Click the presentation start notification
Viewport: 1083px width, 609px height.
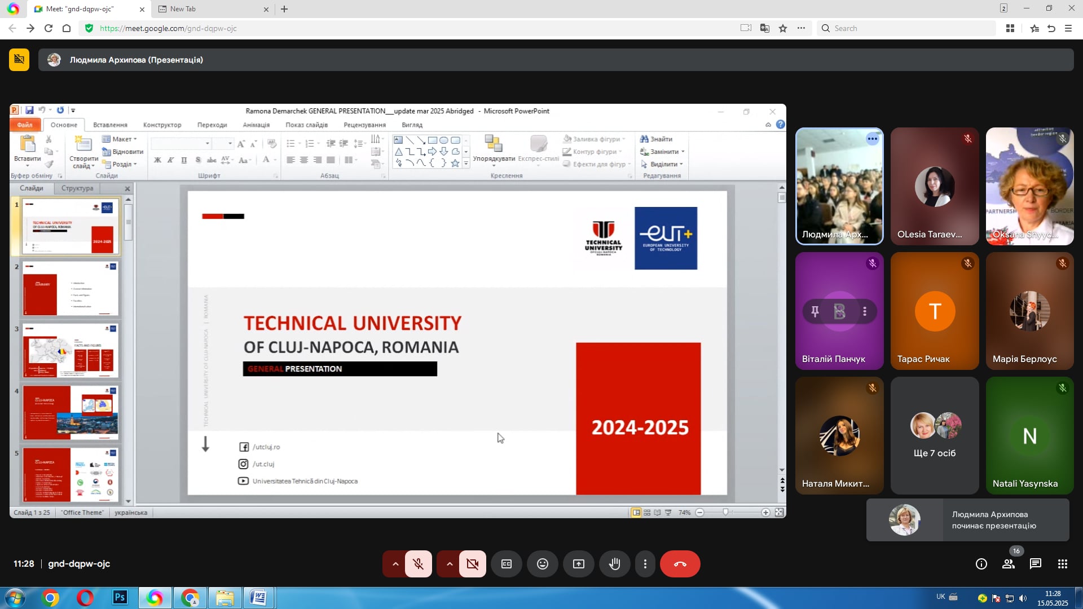click(x=968, y=520)
